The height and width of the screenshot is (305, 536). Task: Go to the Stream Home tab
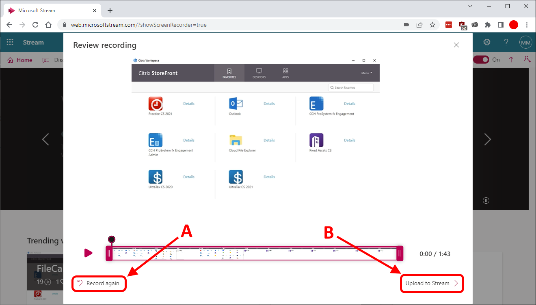(20, 60)
